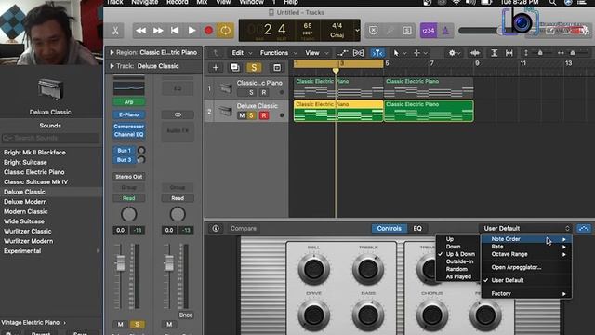Click the horizontal auto zoom icon
Viewport: 595px width, 335px height.
click(509, 53)
